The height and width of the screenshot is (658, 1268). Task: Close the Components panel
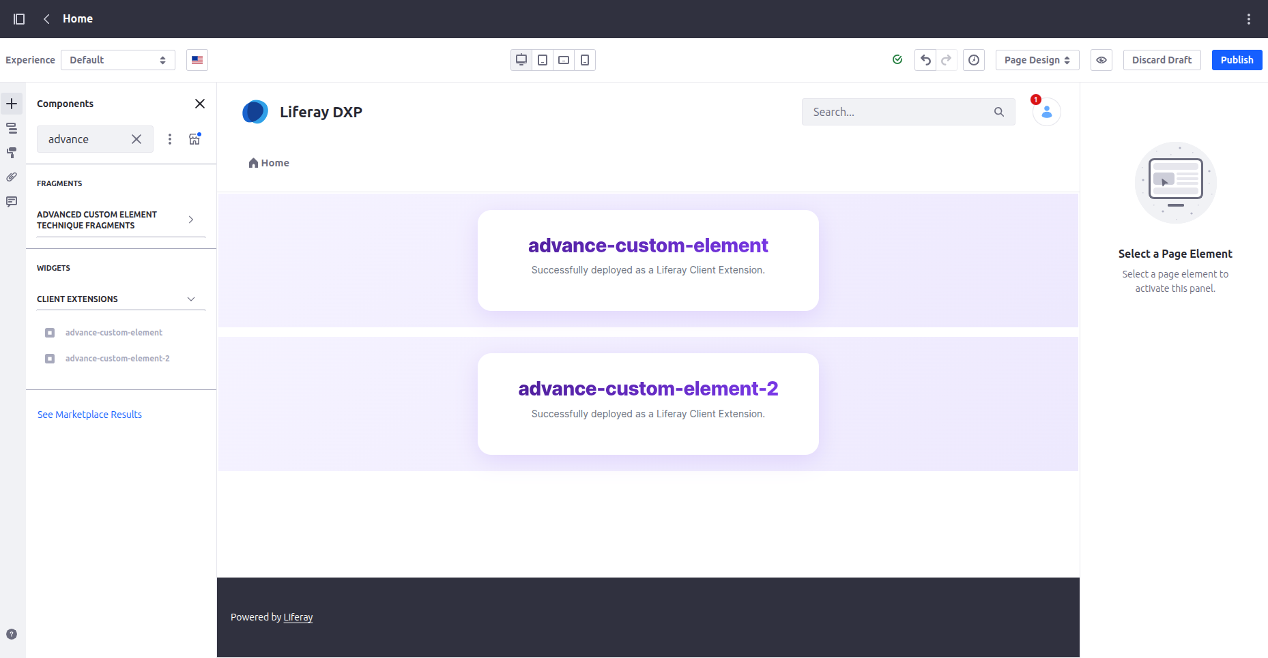[200, 104]
